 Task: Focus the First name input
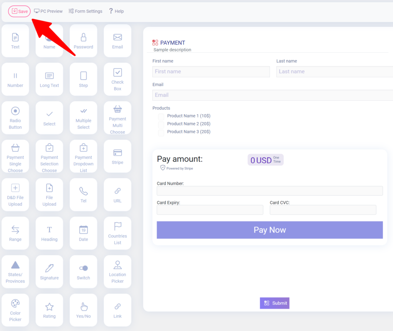pyautogui.click(x=211, y=72)
